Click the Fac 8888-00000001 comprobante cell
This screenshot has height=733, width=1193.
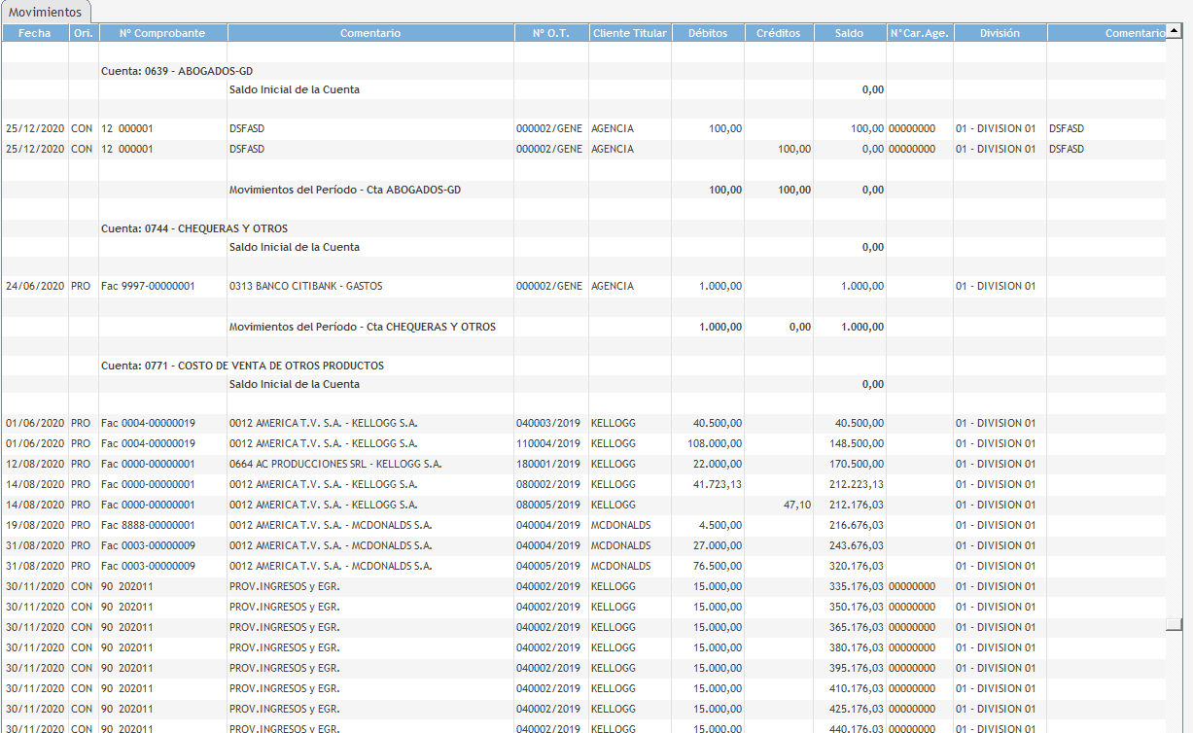click(148, 525)
